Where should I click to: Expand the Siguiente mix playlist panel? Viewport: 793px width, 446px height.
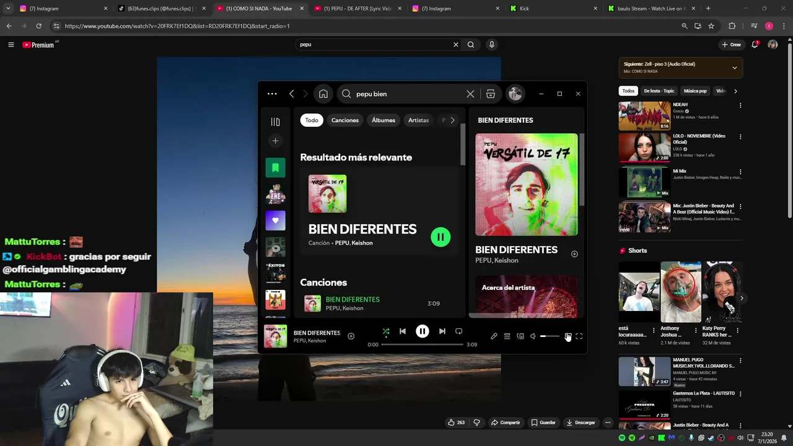point(735,68)
